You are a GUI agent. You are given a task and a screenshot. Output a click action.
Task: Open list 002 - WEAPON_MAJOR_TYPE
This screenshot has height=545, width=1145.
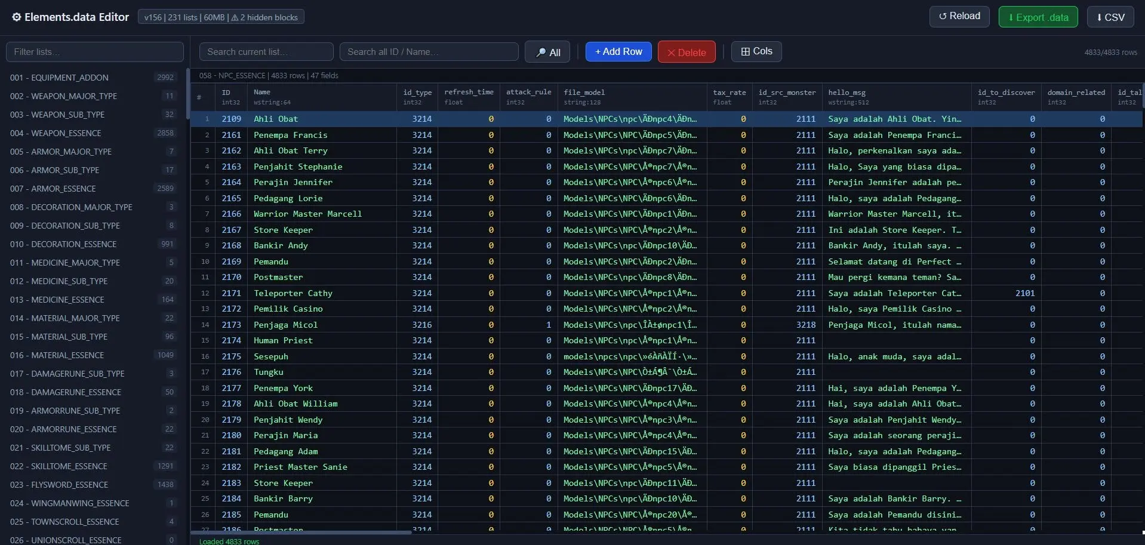(93, 96)
